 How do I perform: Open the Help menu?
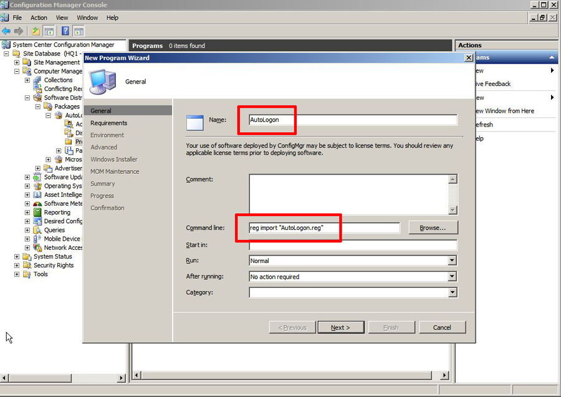tap(112, 17)
